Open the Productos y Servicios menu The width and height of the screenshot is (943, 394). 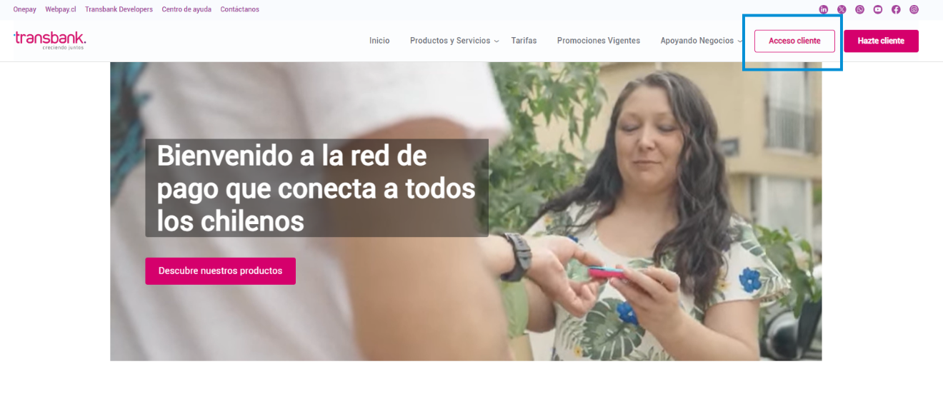(450, 41)
